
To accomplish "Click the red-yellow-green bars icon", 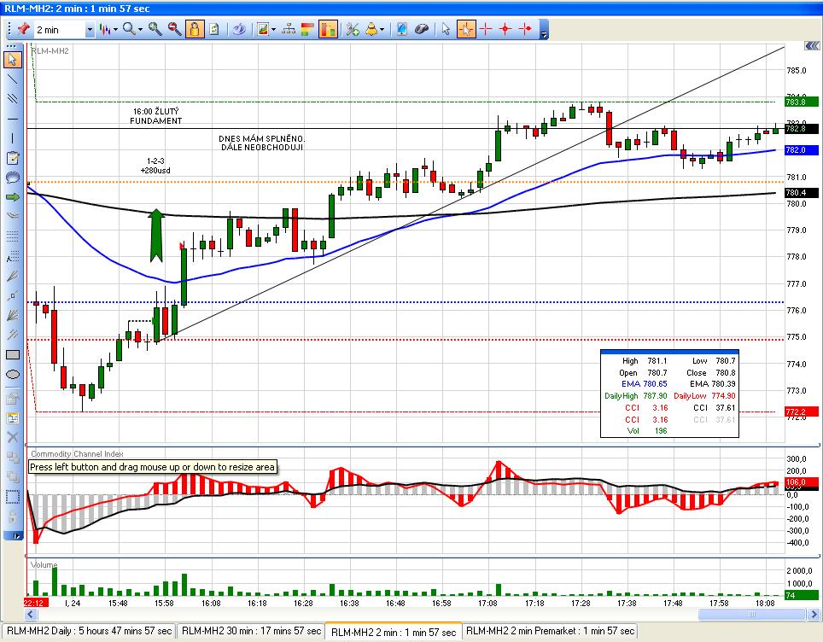I will 307,29.
